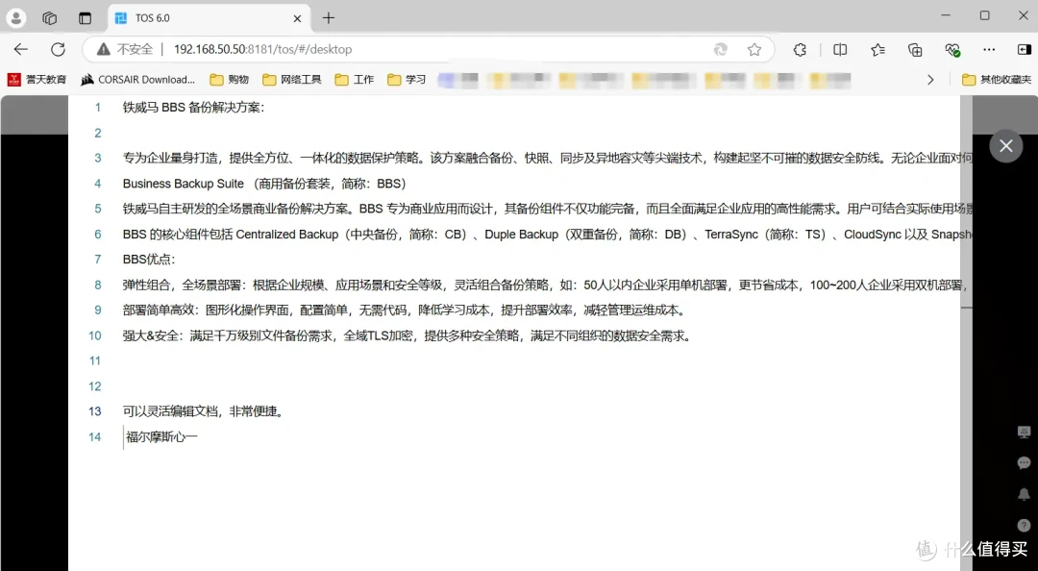Viewport: 1038px width, 571px height.
Task: Close the TOS 6.0 tab
Action: 297,18
